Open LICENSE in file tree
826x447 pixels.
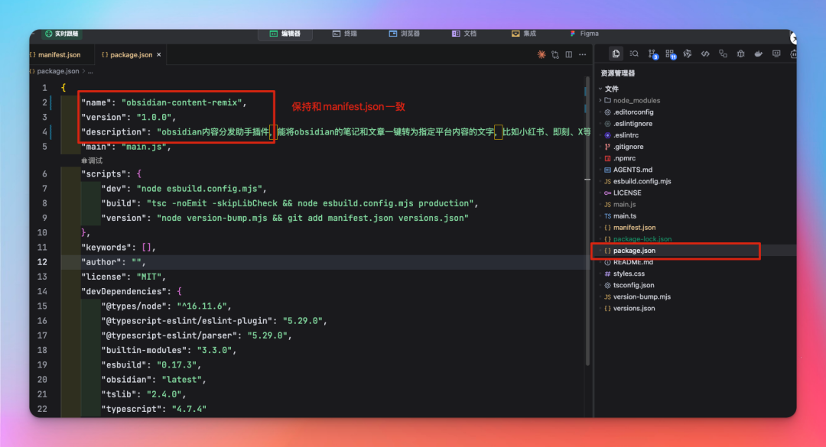(627, 193)
